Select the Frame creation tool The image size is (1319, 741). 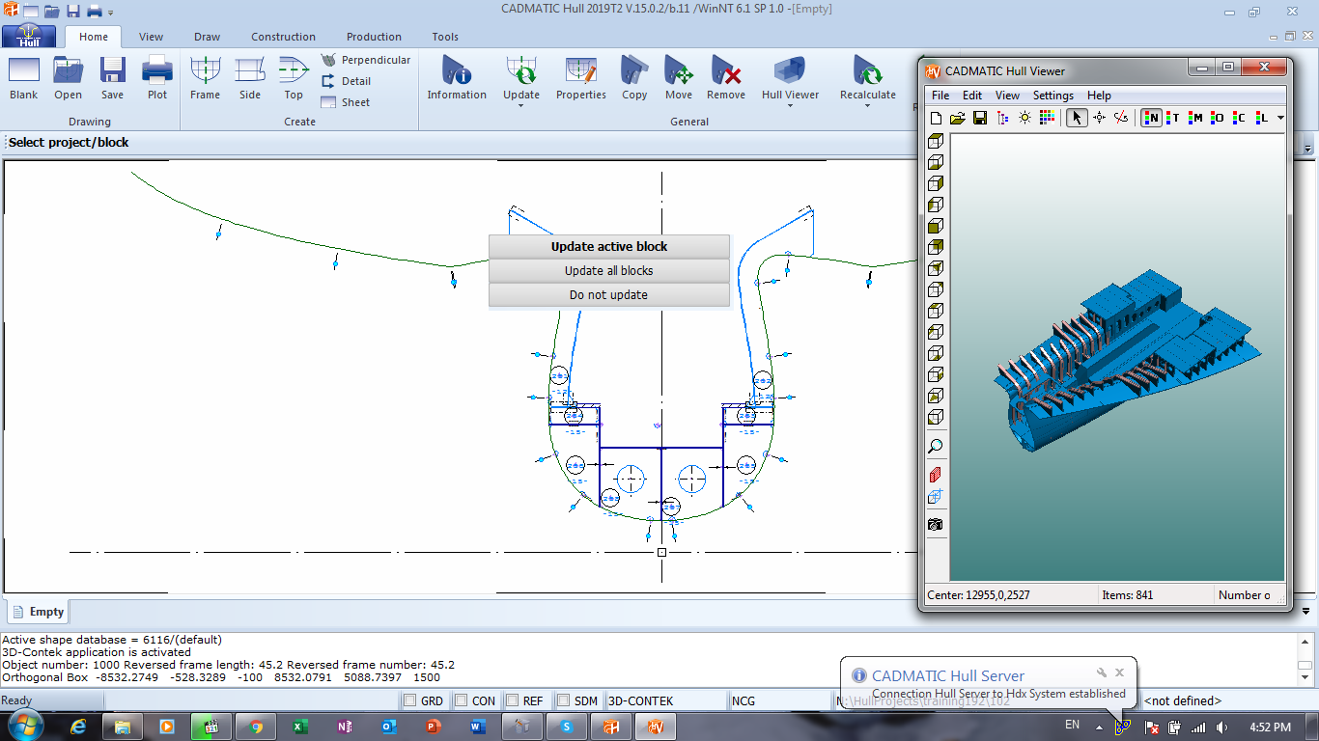[205, 79]
